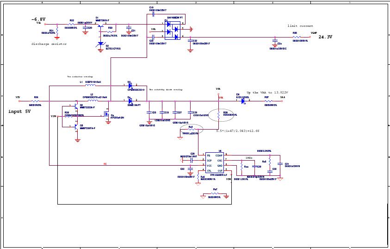Screen dimensions: 390x249
Task: Select the feedback formula text 0.5*(1+47/2.043)=12.66
Action: 237,131
